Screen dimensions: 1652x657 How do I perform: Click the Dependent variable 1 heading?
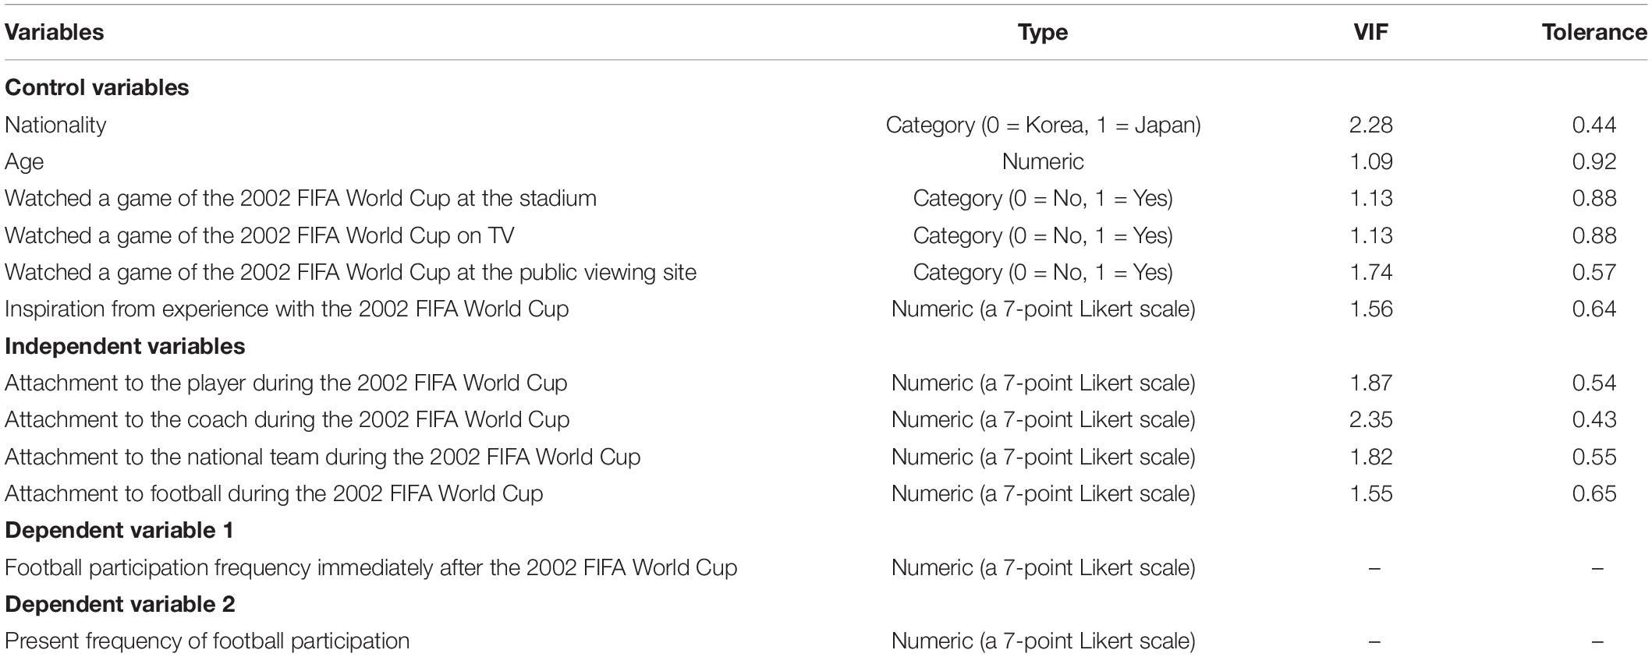coord(119,530)
